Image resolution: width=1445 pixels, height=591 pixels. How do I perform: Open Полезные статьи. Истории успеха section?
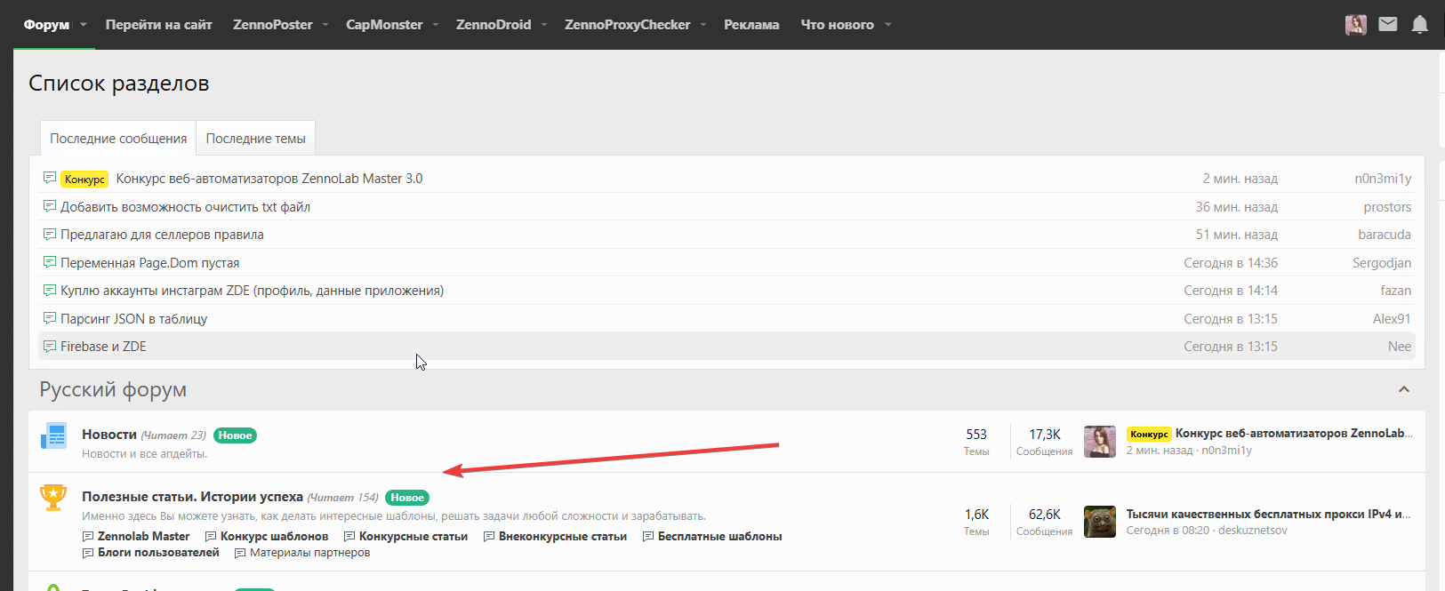pos(192,497)
